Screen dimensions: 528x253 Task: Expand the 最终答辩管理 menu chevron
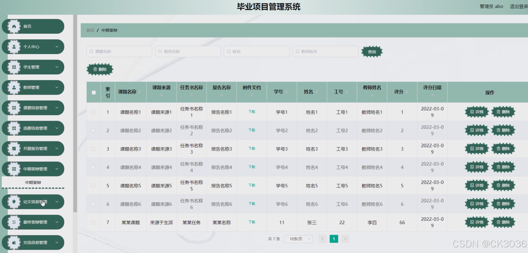tap(57, 222)
